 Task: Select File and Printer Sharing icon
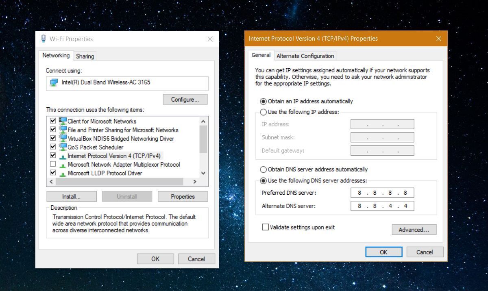point(63,130)
